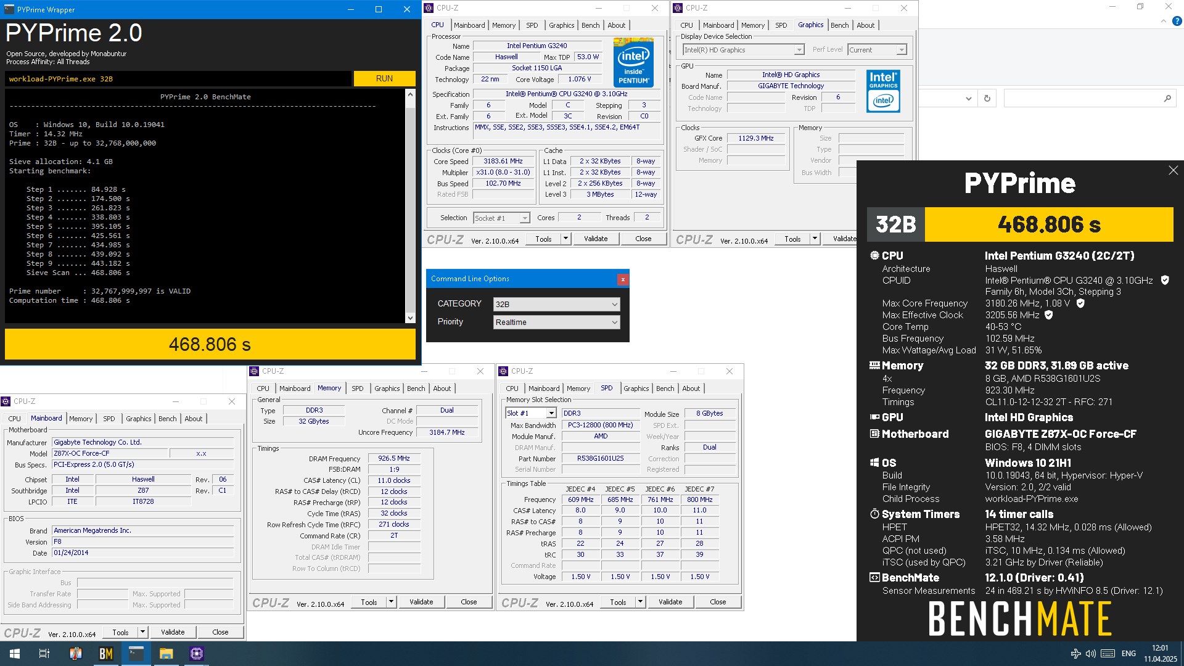Click the search magnifier icon
Screen dimensions: 1184x666
point(1167,99)
